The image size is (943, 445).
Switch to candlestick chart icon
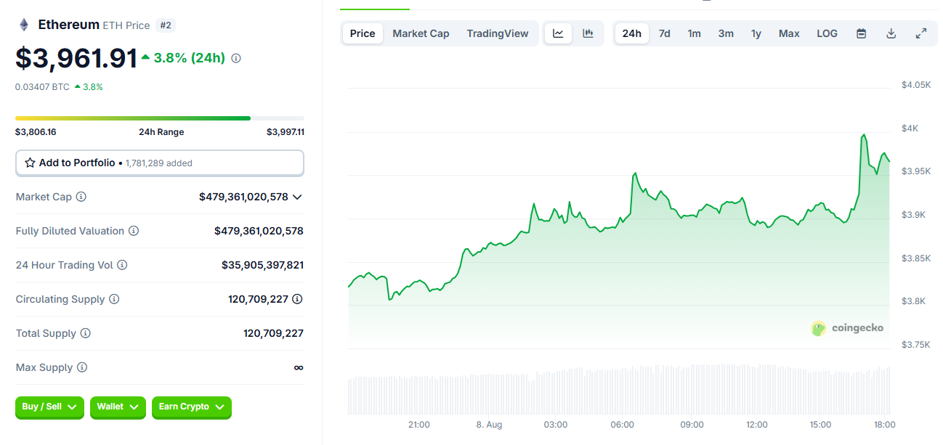point(588,33)
